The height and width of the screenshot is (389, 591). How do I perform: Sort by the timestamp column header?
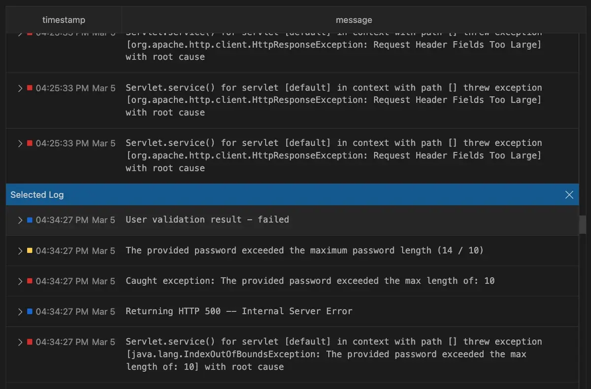(64, 20)
